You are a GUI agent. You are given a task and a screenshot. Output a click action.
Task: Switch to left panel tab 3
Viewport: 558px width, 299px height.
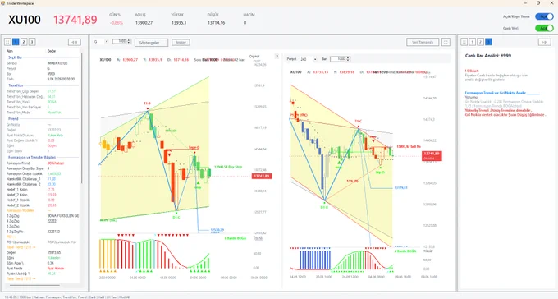click(x=32, y=42)
